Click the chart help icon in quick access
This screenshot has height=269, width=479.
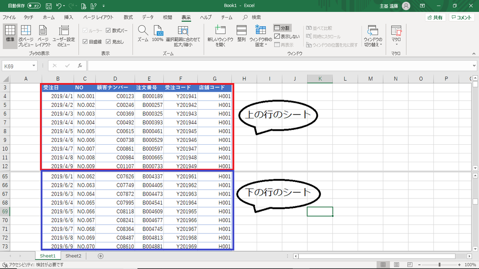coord(94,6)
